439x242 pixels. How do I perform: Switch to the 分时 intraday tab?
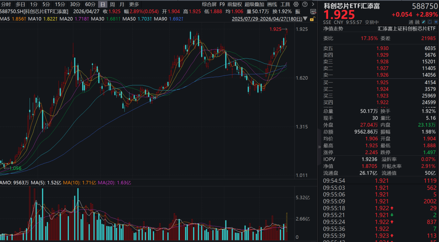pos(6,4)
